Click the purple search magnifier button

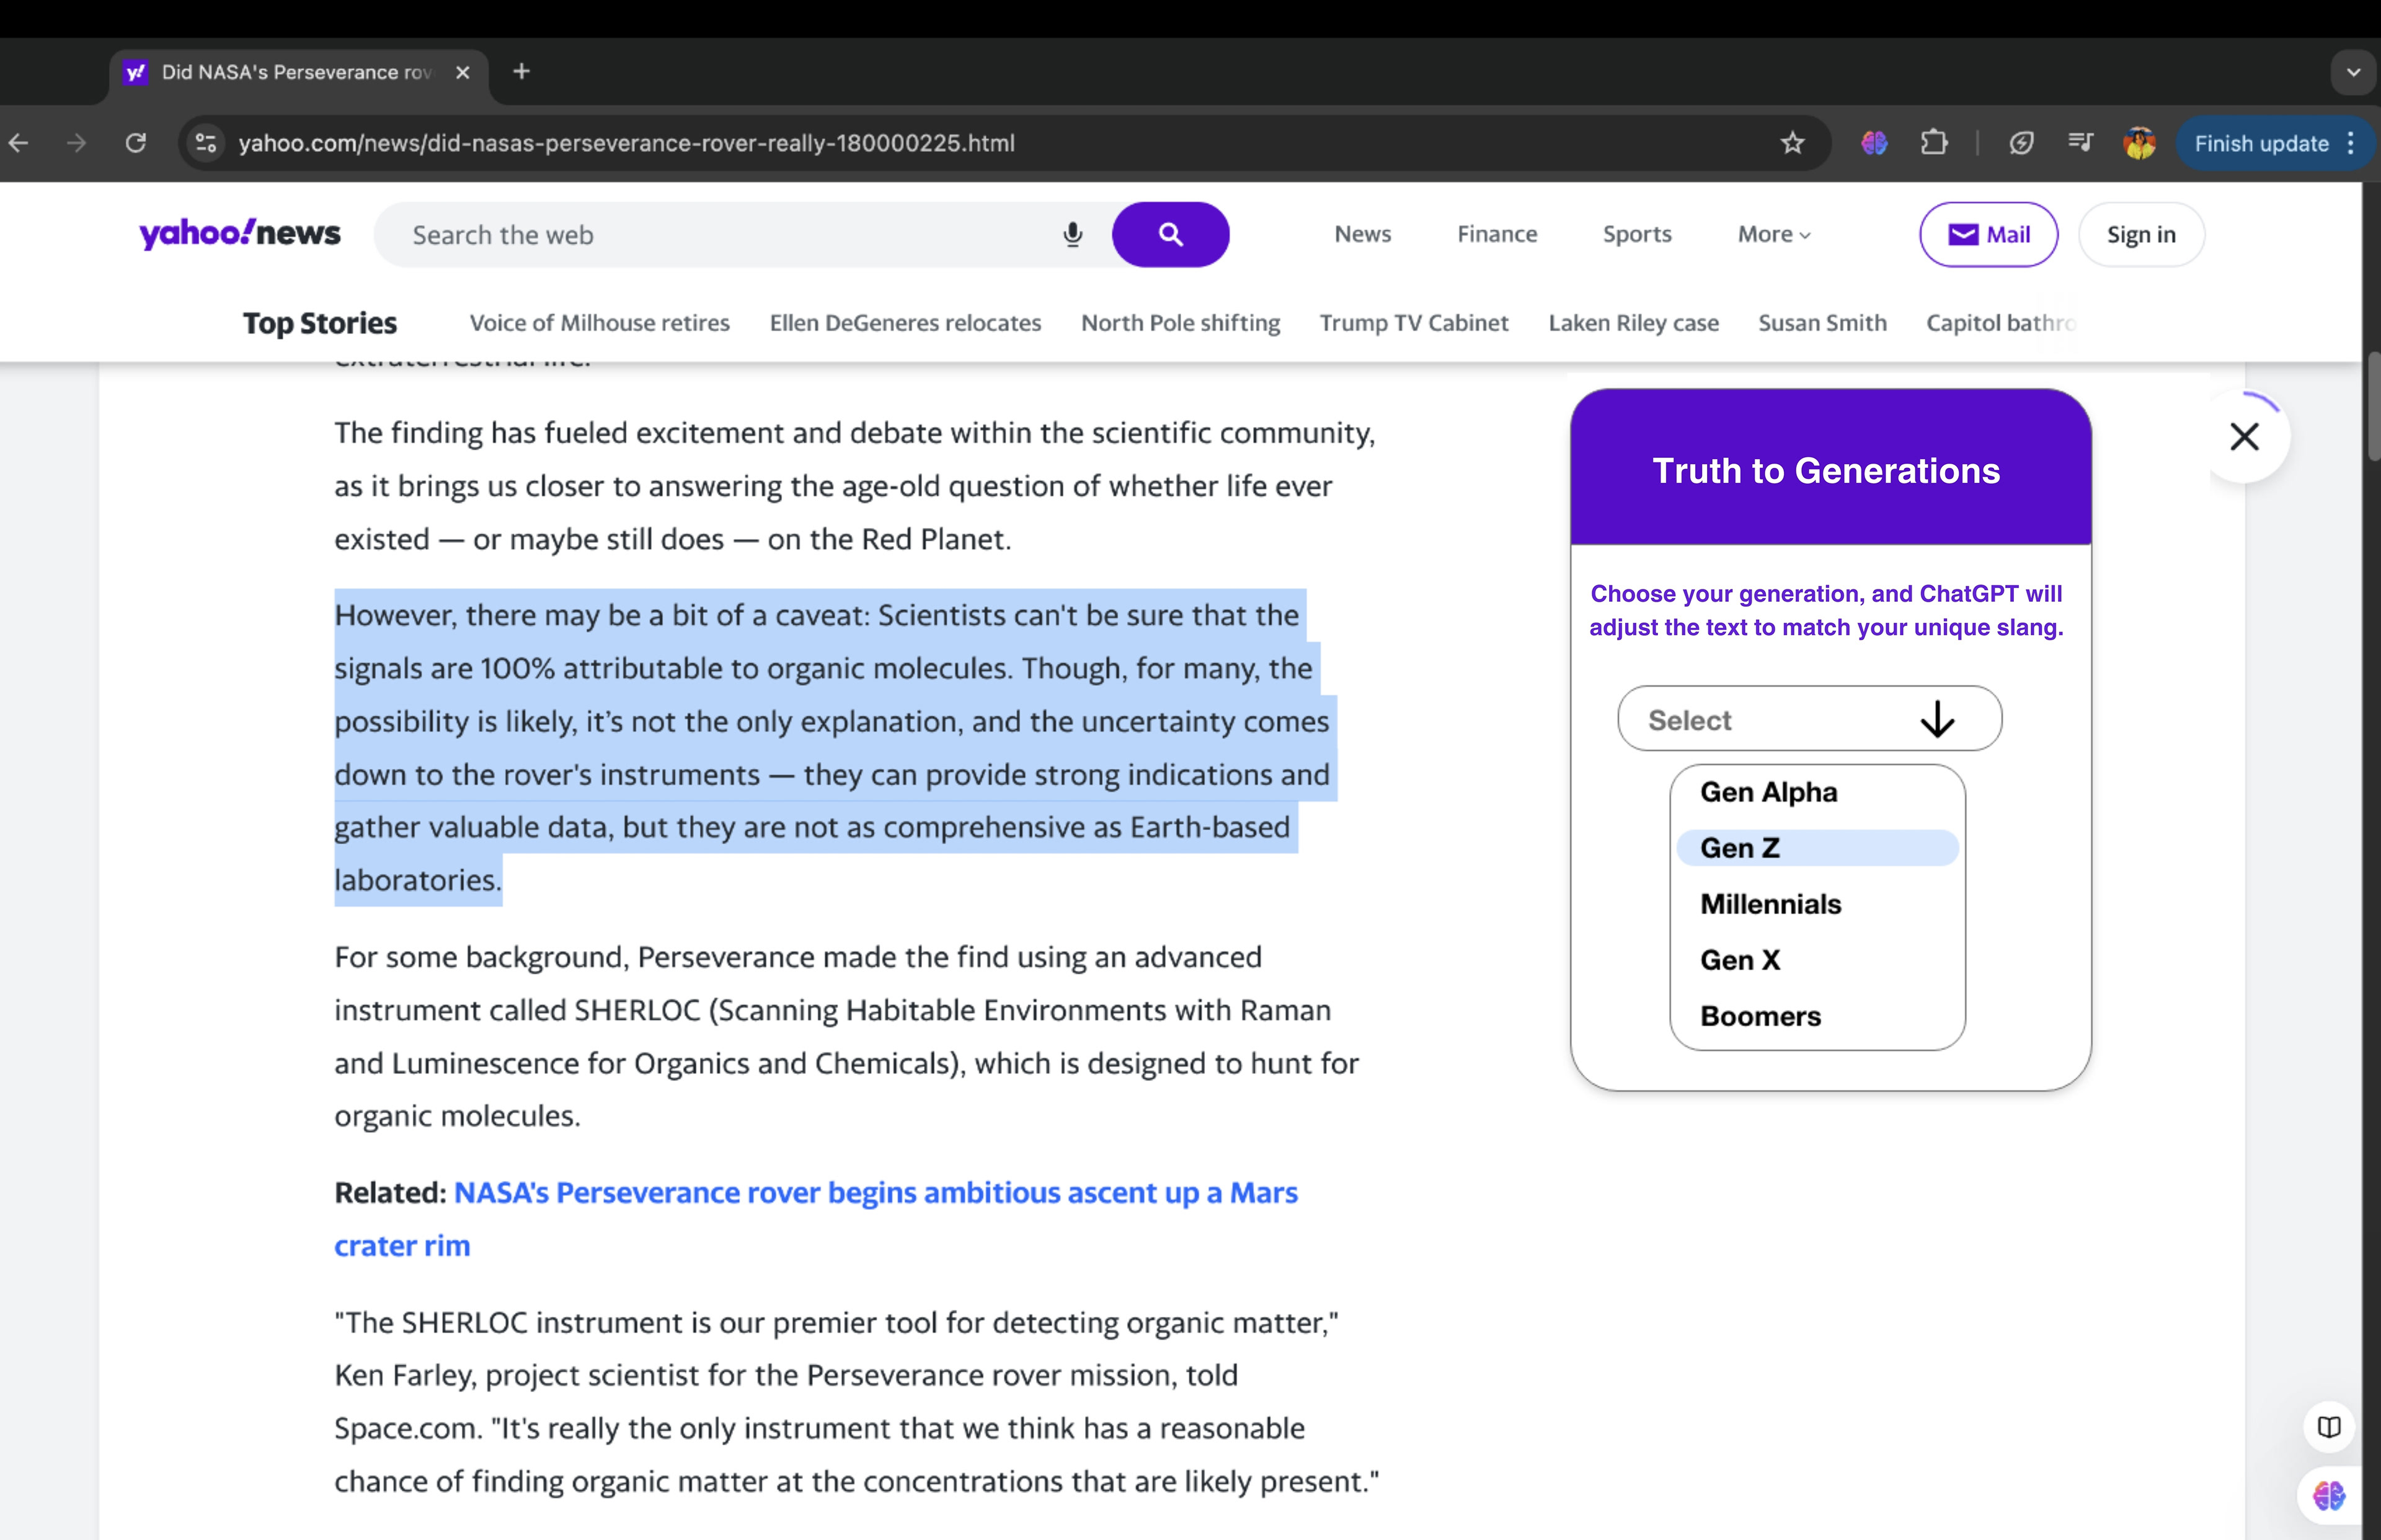1171,235
